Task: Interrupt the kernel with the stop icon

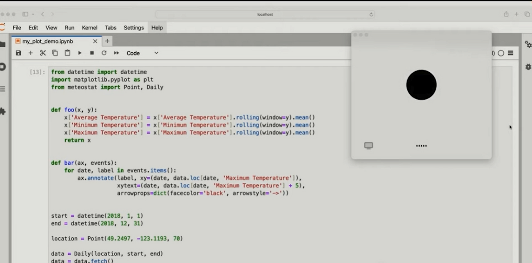Action: [x=92, y=53]
